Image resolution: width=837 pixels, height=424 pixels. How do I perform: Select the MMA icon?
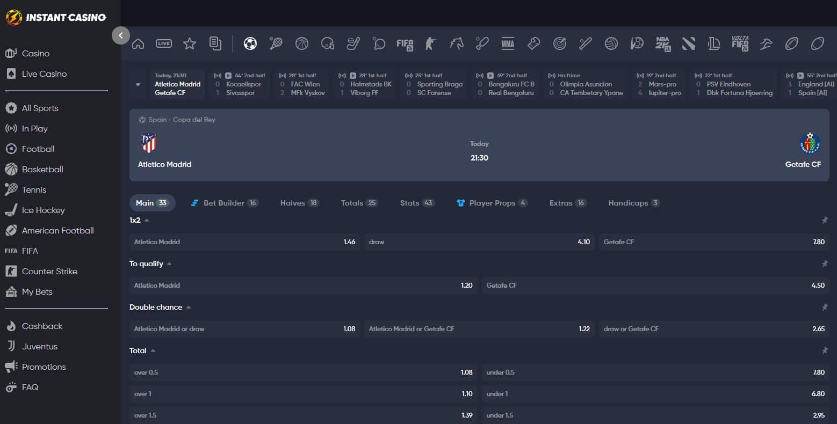pyautogui.click(x=508, y=43)
